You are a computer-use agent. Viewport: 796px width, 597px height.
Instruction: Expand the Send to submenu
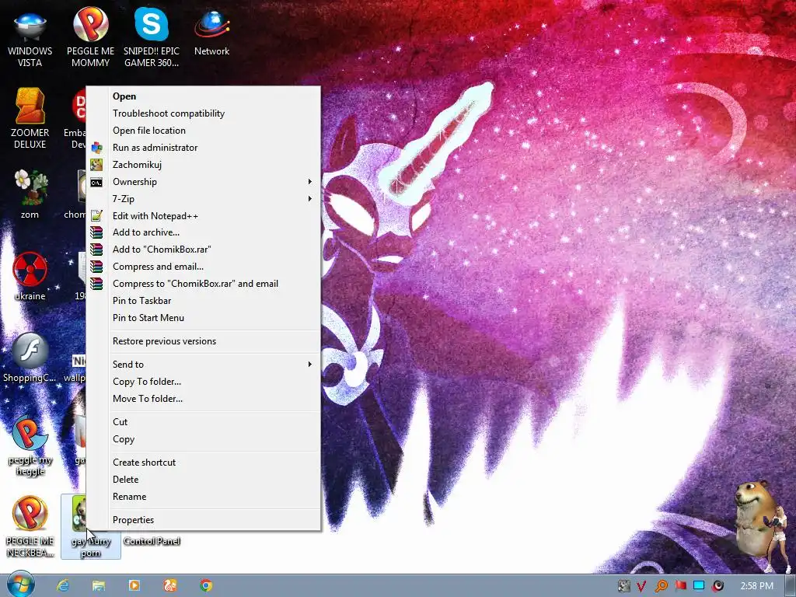204,365
